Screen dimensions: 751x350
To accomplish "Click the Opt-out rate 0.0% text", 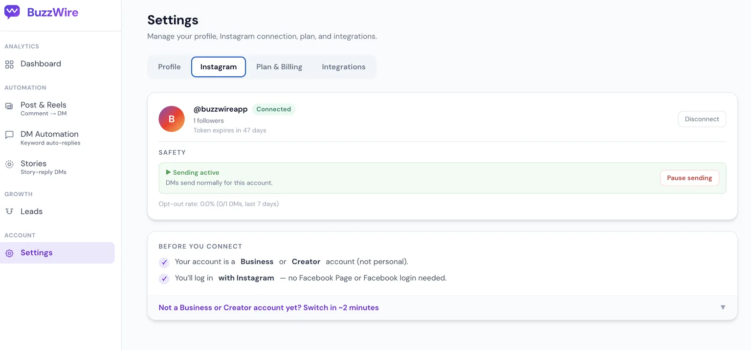I will (x=219, y=204).
